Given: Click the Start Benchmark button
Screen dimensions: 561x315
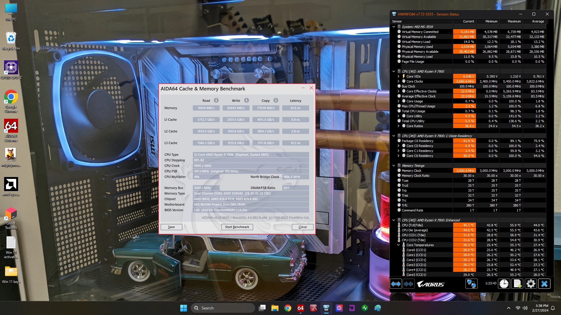Looking at the screenshot, I should (x=237, y=227).
